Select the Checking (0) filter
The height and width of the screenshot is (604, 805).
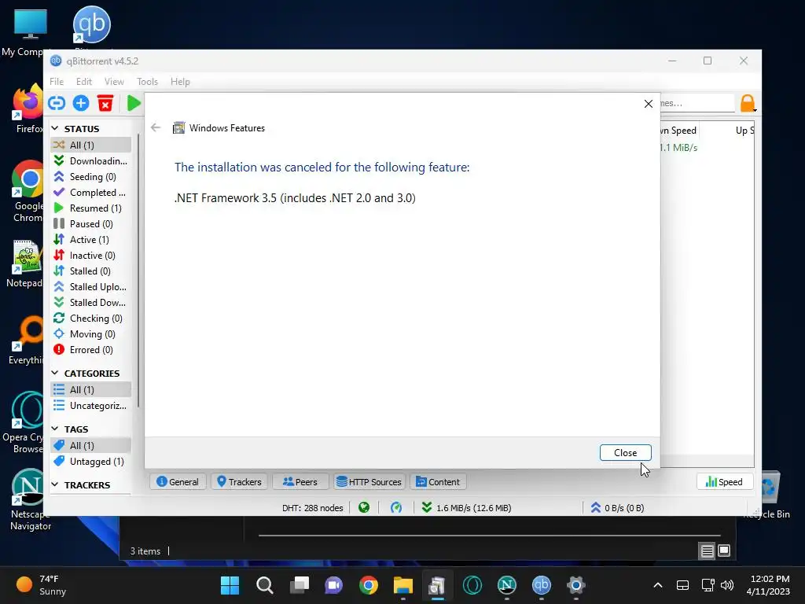tap(91, 319)
